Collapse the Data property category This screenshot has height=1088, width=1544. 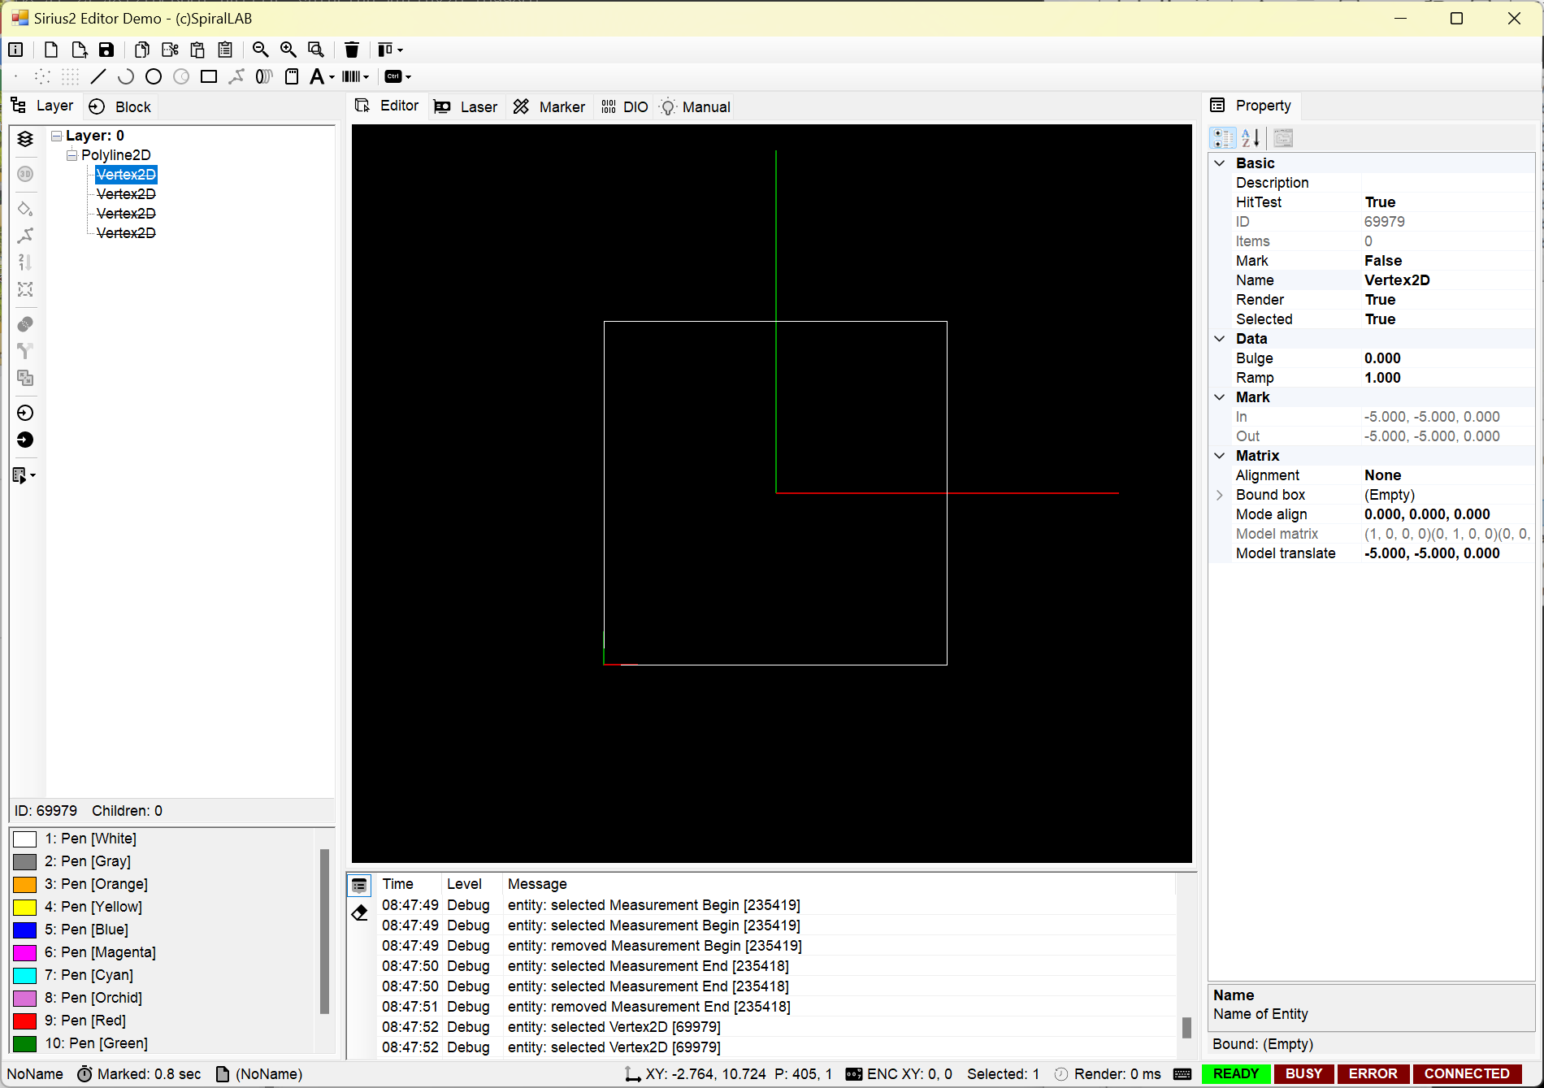1220,339
